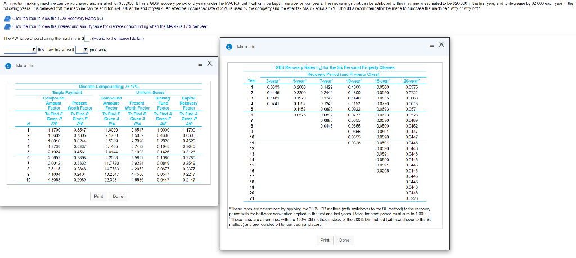Viewport: 576px width, 258px height.
Task: Print the GDS Recovery Rates table
Action: pyautogui.click(x=325, y=240)
